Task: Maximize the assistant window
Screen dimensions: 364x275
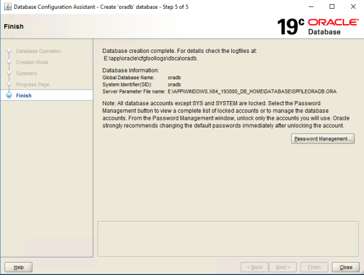Action: [332, 6]
